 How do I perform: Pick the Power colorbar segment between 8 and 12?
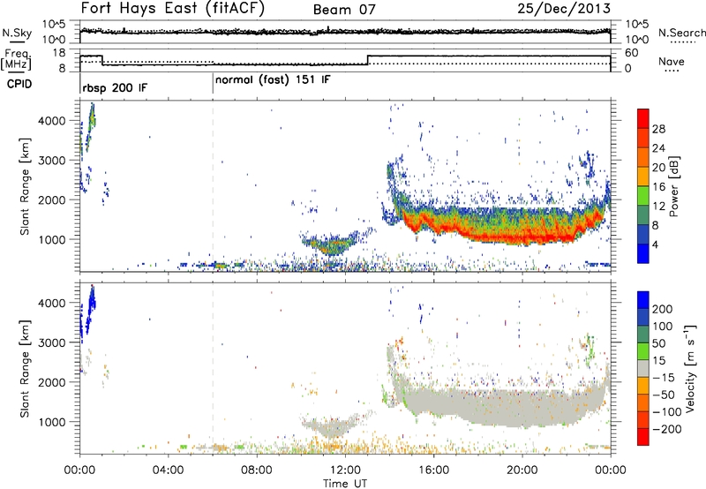pyautogui.click(x=643, y=215)
